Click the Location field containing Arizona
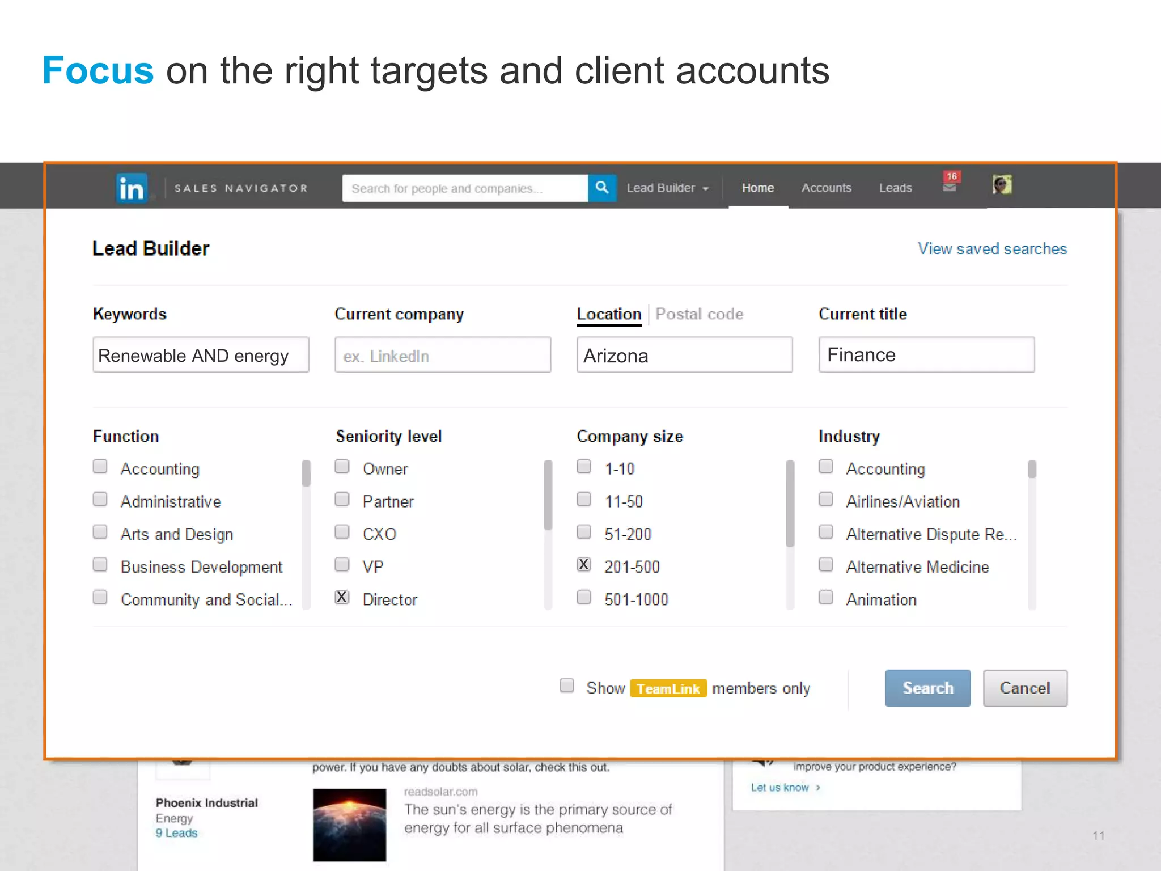Image resolution: width=1161 pixels, height=871 pixels. point(685,355)
